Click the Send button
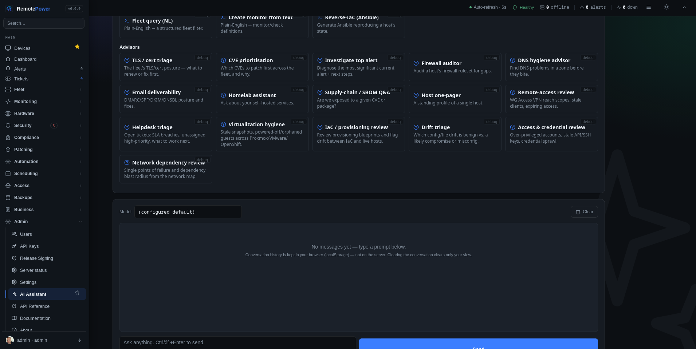Viewport: 696px width, 349px height. tap(478, 344)
